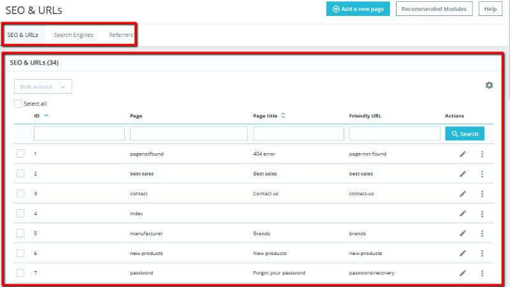The width and height of the screenshot is (510, 287).
Task: Edit the manufacturer page entry
Action: tap(463, 233)
